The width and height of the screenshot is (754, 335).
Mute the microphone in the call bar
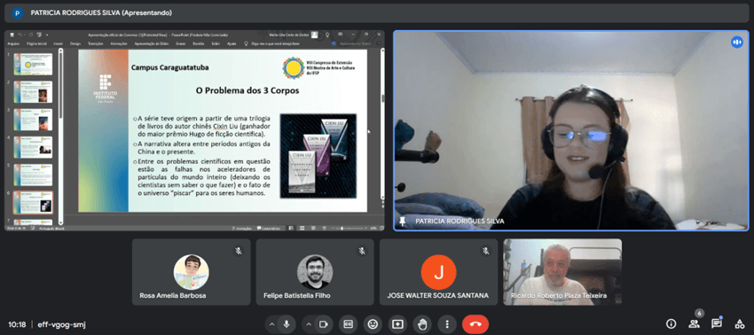click(x=287, y=324)
